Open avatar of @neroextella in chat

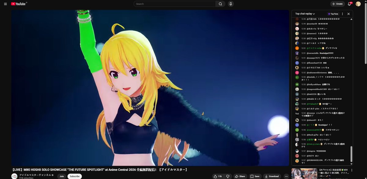pos(297,53)
